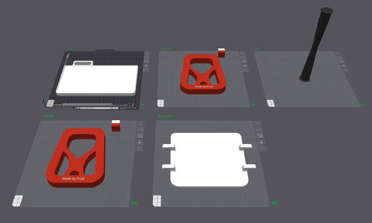Click plate number 02 label
The image size is (372, 223).
(253, 105)
